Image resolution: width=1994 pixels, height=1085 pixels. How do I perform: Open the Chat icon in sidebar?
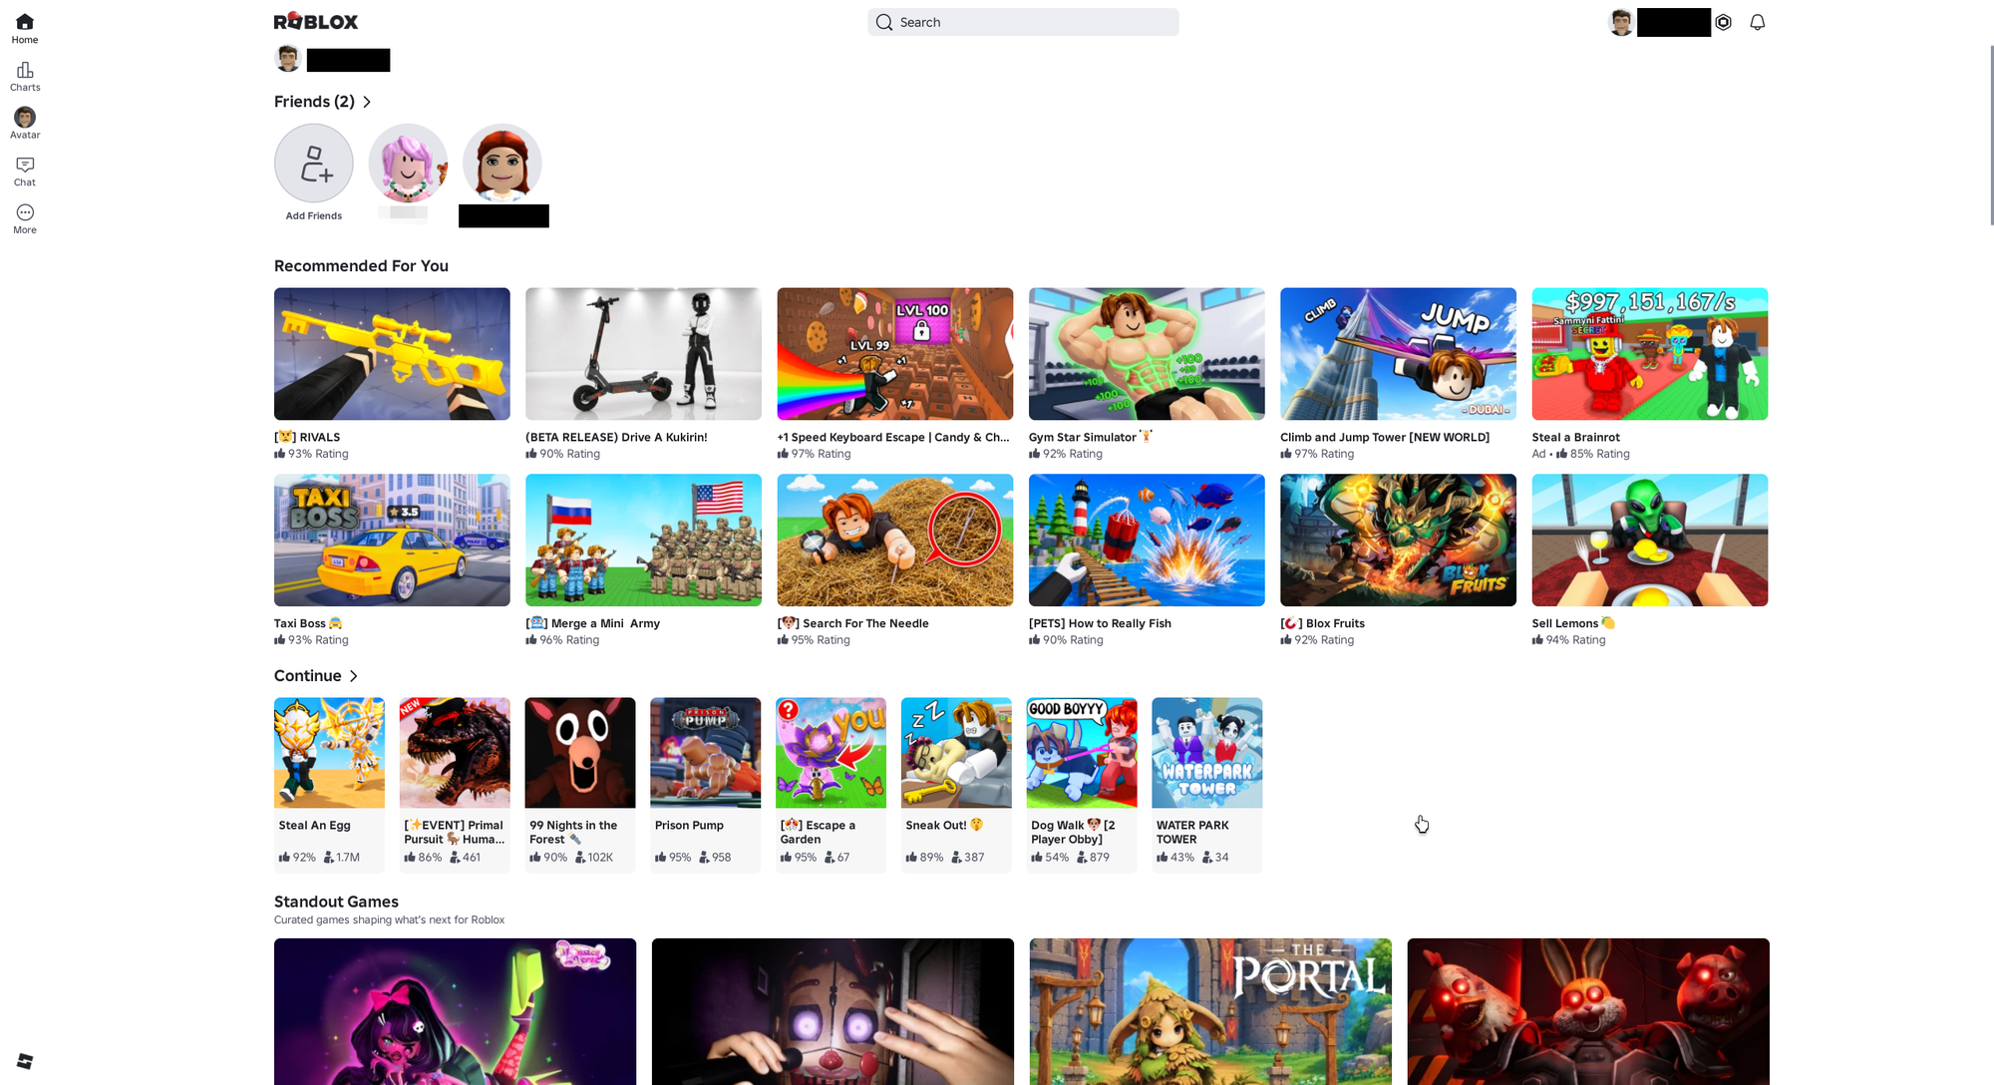25,165
